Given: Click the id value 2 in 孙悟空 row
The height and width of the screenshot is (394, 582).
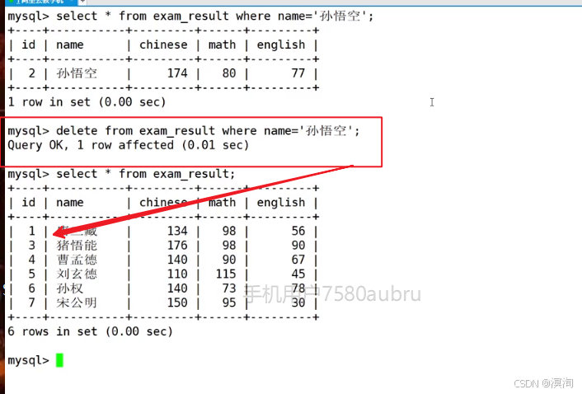Looking at the screenshot, I should 32,73.
